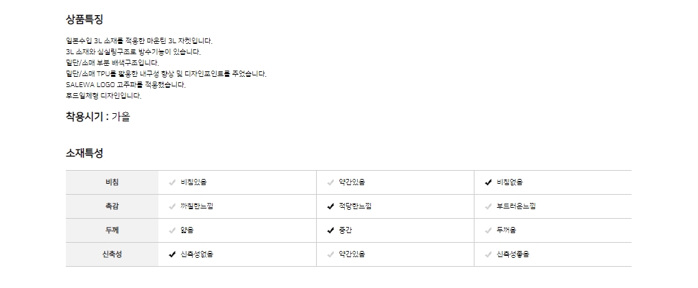Viewport: 698px width, 288px height.
Task: Click the 소재특성 section heading
Action: 84,152
